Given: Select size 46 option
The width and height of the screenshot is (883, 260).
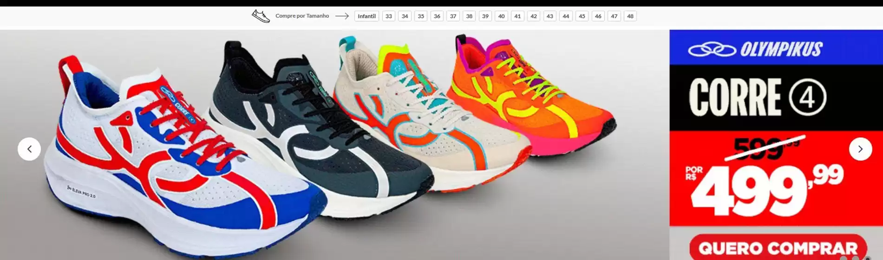Looking at the screenshot, I should coord(598,16).
